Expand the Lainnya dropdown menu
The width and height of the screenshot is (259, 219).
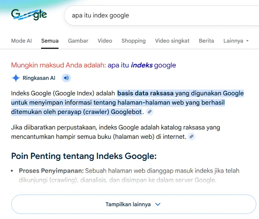(236, 41)
